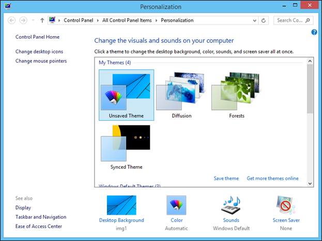Screen dimensions: 322x241
Task: Open Ease of Access Center link
Action: tap(39, 227)
